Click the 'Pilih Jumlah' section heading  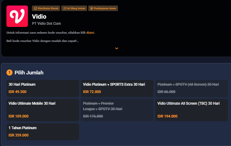tap(29, 73)
